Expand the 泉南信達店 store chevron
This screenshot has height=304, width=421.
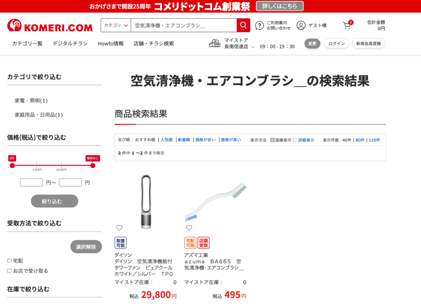click(253, 47)
